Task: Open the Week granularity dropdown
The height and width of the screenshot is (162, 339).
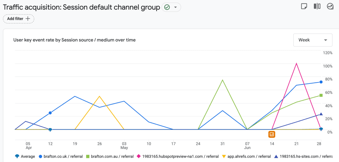Action: (313, 40)
